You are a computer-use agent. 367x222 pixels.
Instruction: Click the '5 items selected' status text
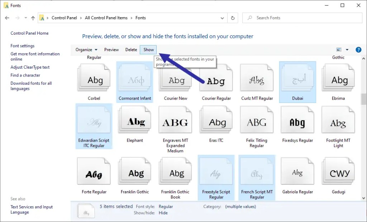[x=116, y=207]
